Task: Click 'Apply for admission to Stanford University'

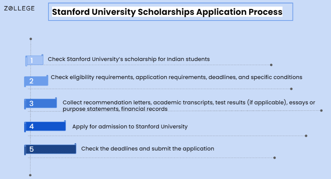Action: (x=130, y=126)
